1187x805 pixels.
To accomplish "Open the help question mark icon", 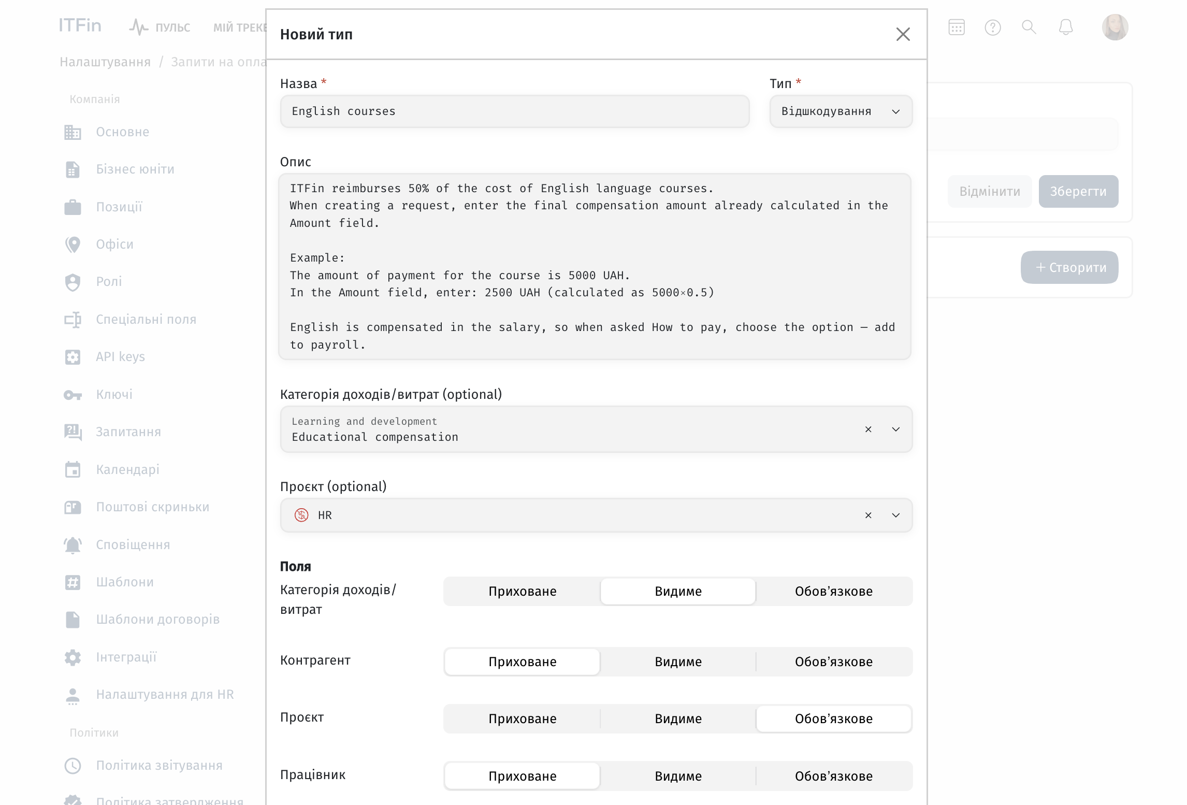I will coord(992,27).
